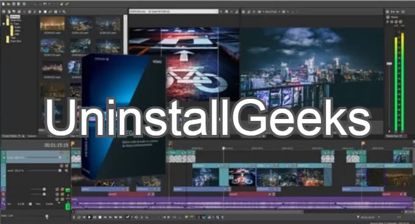The image size is (415, 224).
Task: Select the second blue city media thumbnail in top row
Action: pos(80,24)
